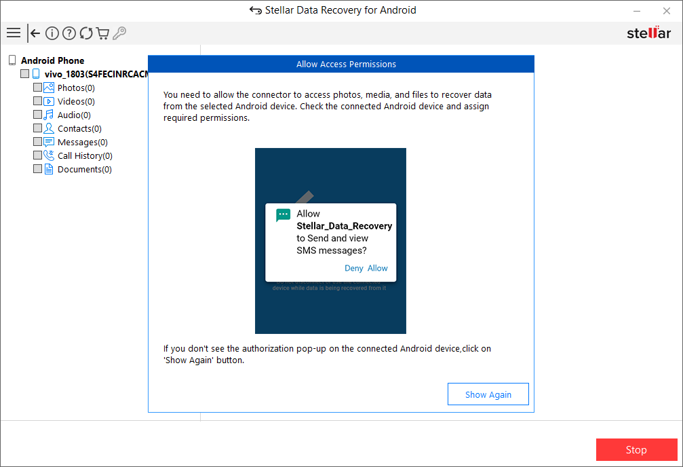
Task: Click the help question mark icon
Action: [69, 33]
